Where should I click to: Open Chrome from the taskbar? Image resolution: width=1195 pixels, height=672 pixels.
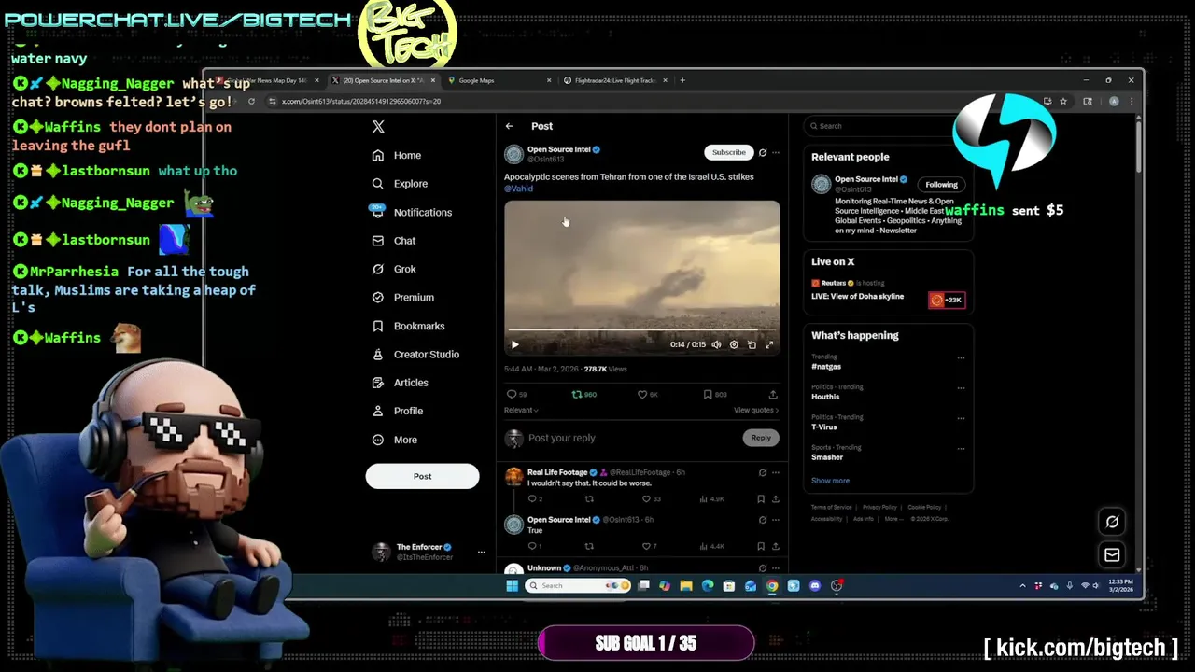click(772, 586)
